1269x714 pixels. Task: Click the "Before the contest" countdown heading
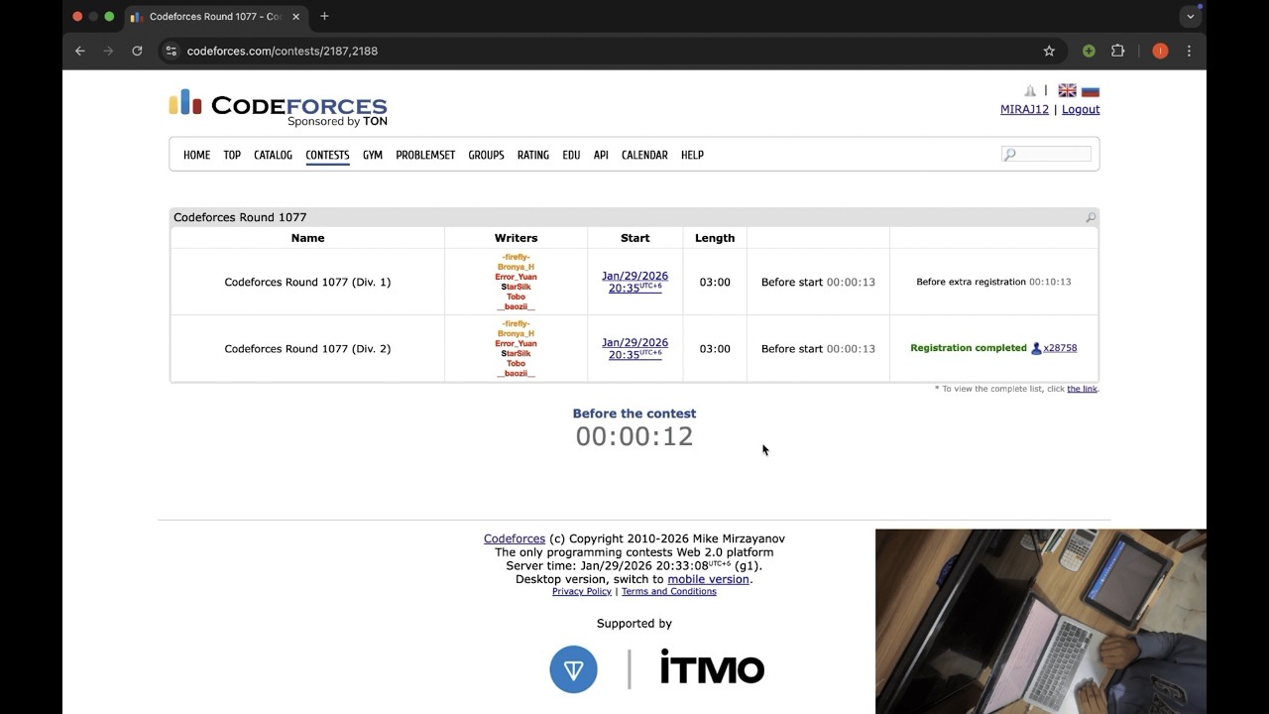click(634, 414)
